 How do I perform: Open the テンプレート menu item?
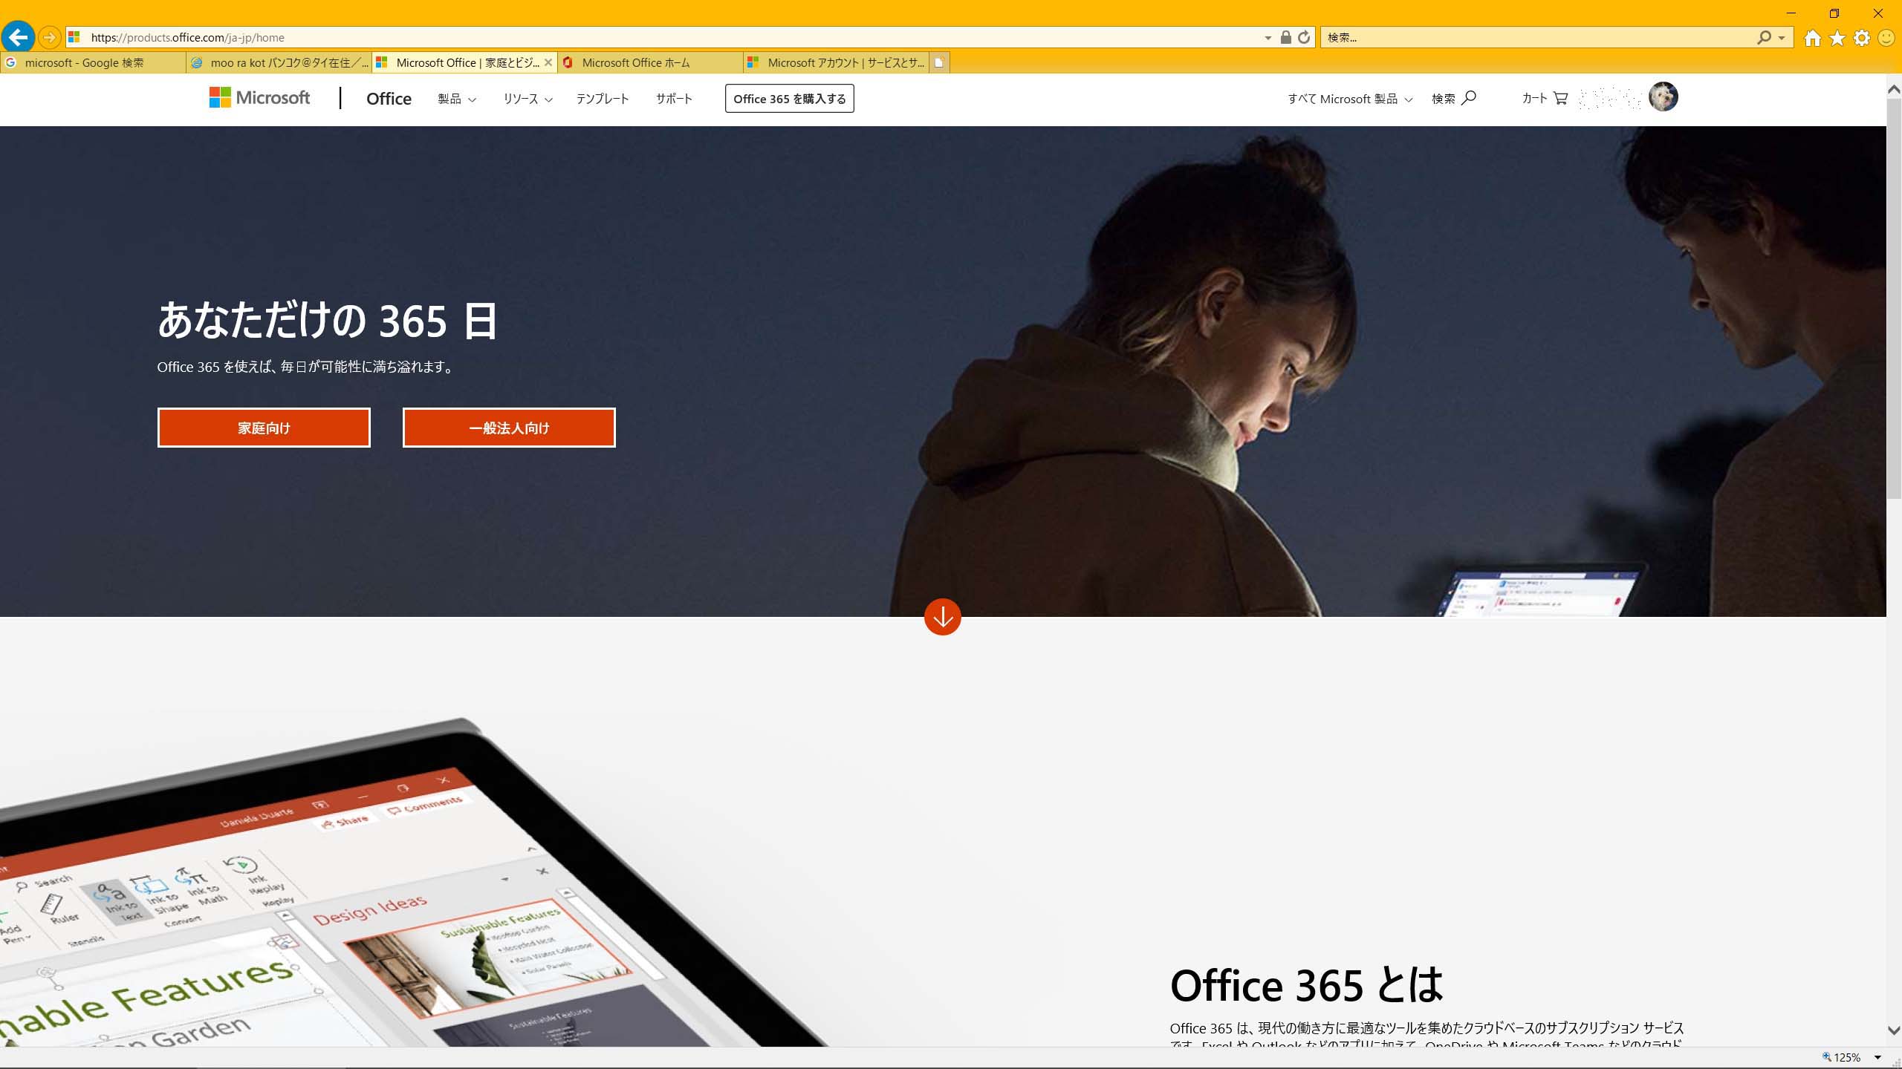[603, 99]
